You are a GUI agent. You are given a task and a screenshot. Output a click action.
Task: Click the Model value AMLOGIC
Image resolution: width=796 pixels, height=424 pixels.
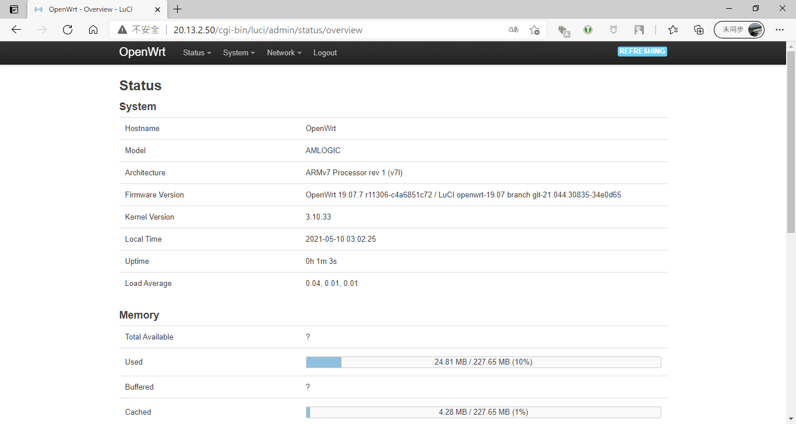[323, 151]
